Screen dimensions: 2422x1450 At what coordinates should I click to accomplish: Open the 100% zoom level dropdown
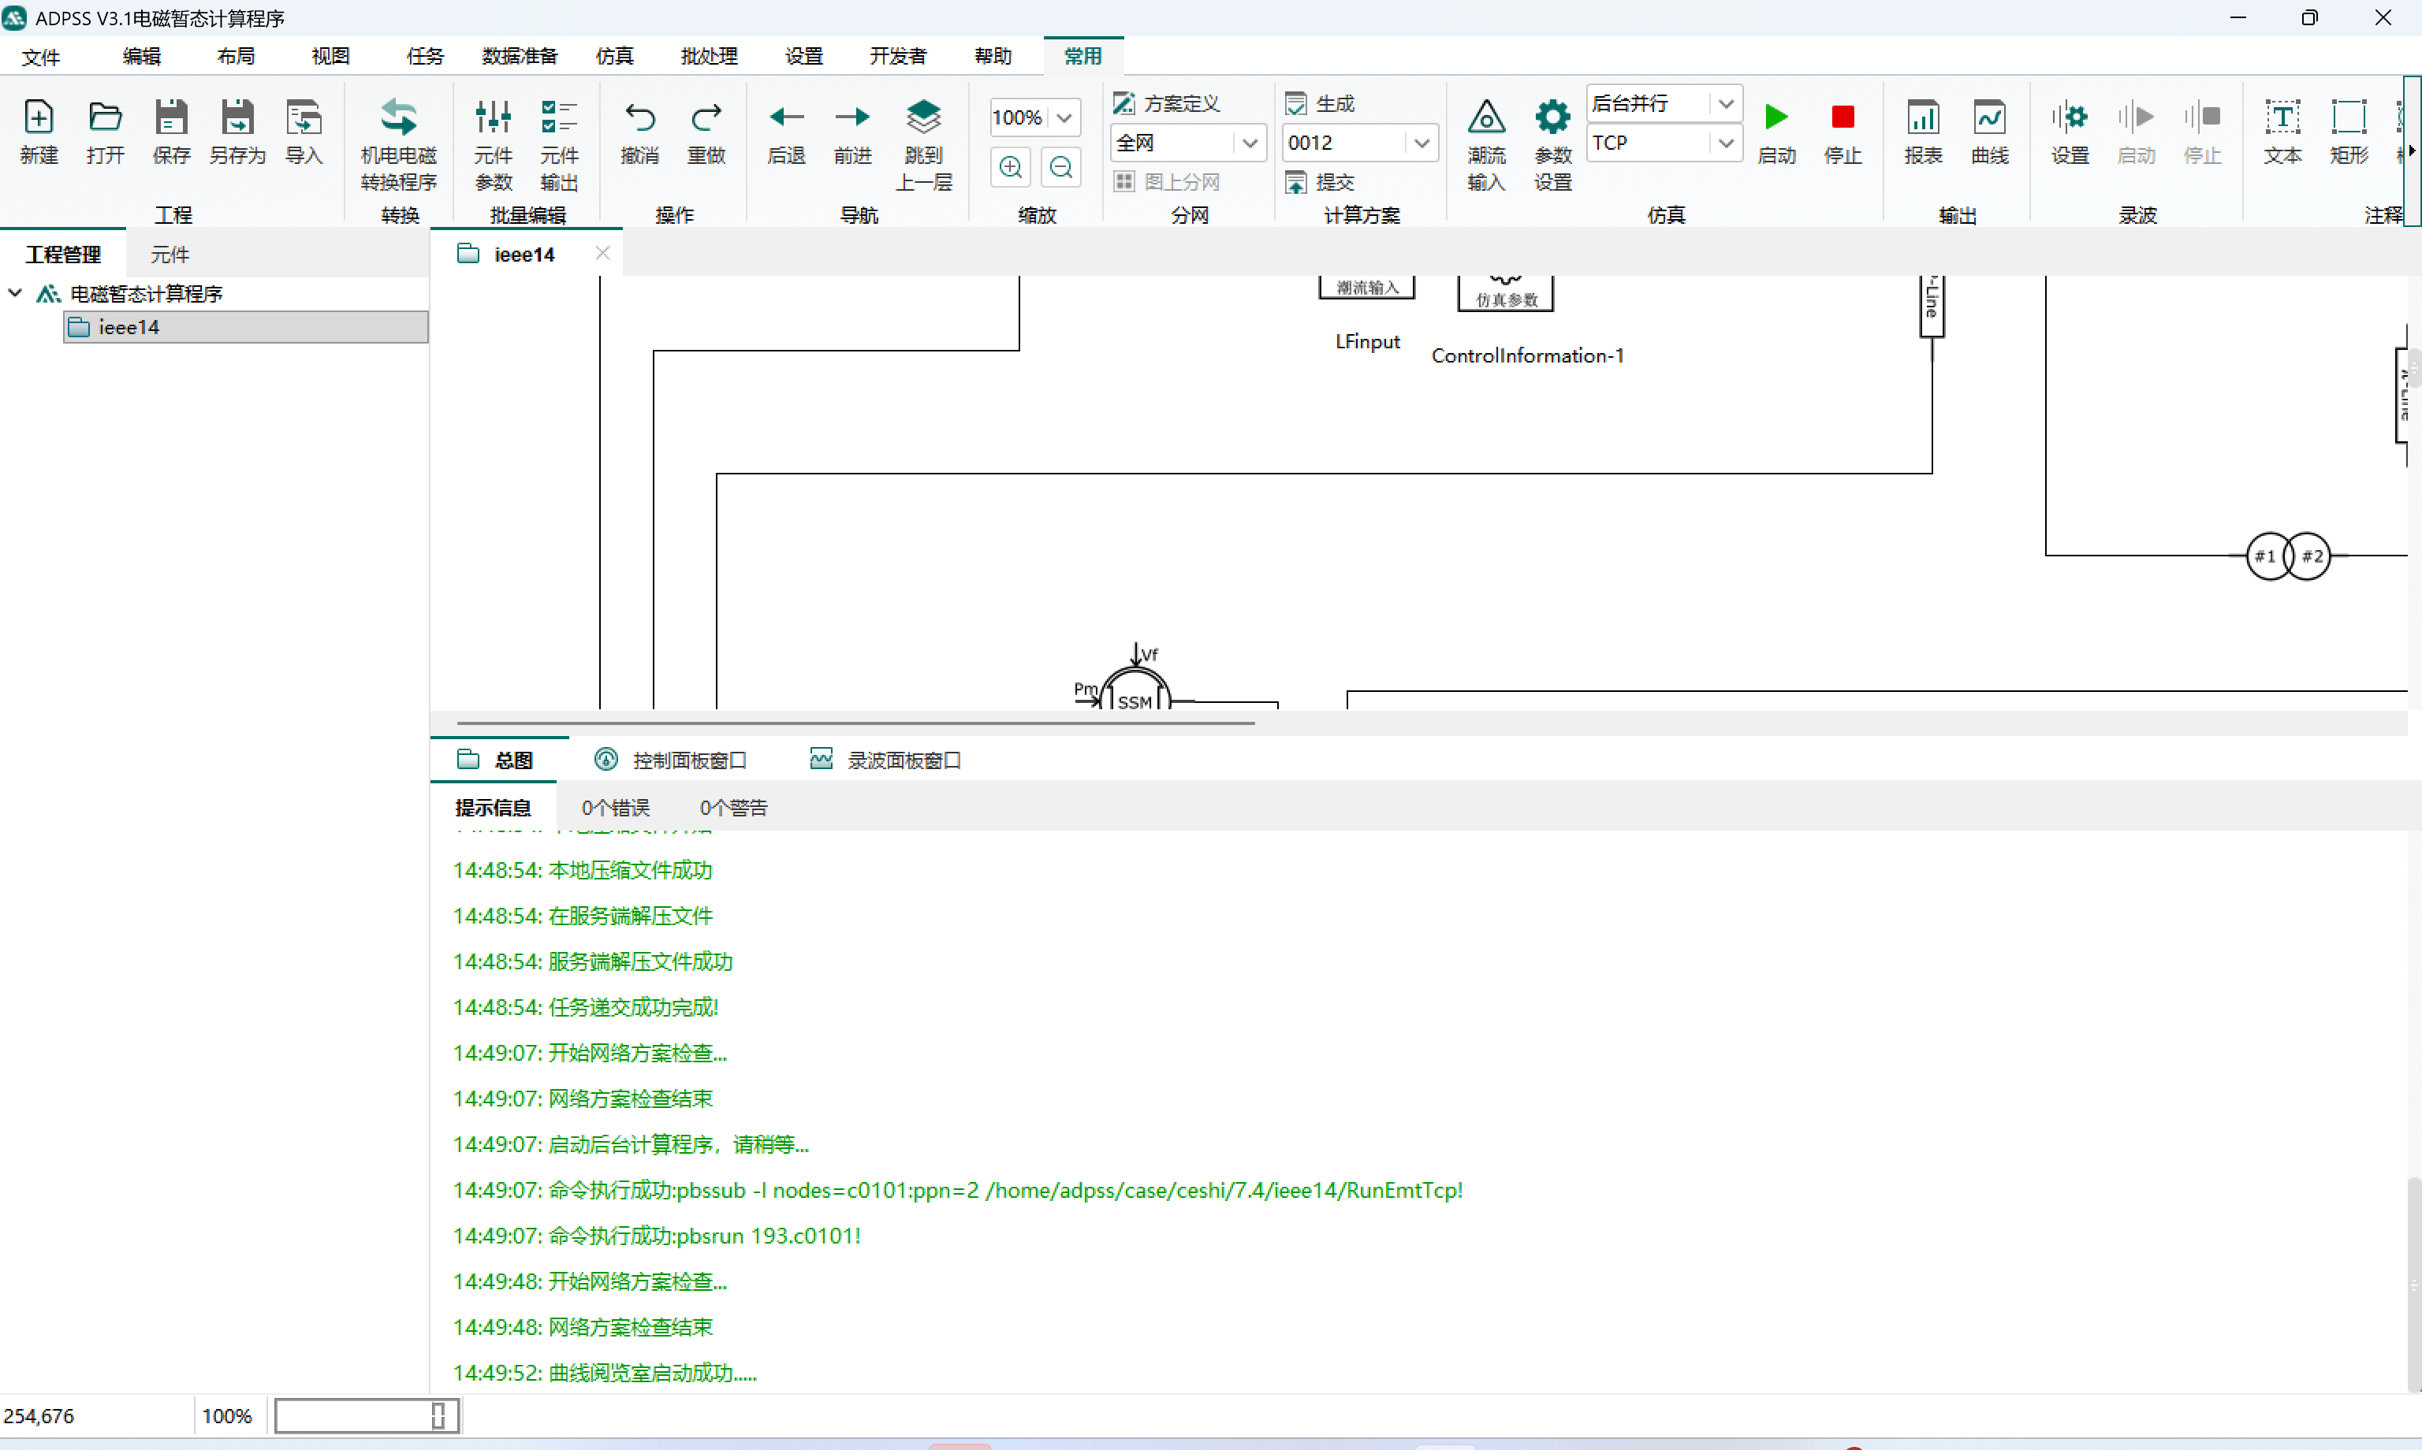(x=1064, y=118)
